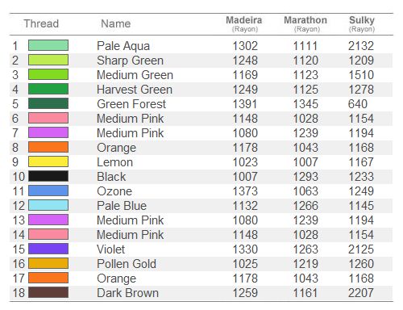
Task: Choose the Green Forest swatch in row 5
Action: (48, 103)
